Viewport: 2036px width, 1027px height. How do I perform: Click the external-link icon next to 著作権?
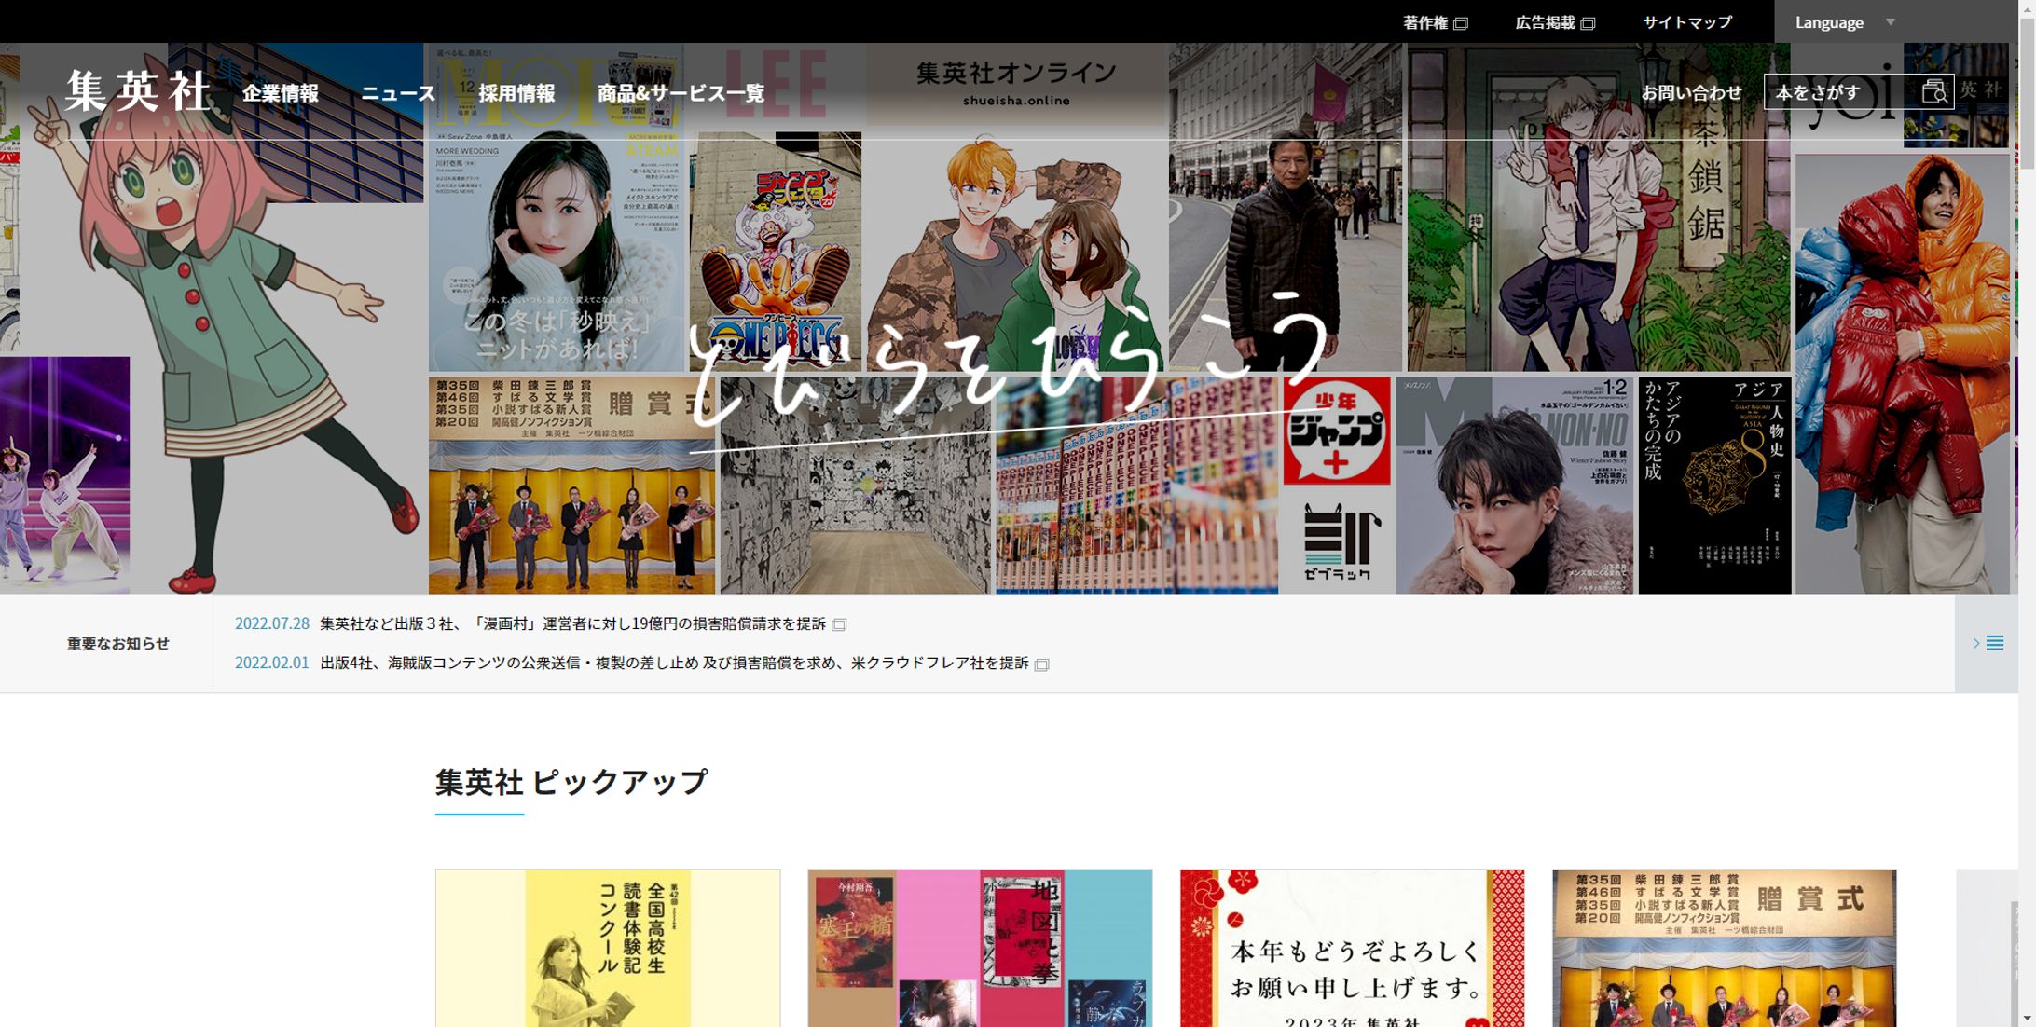tap(1459, 22)
